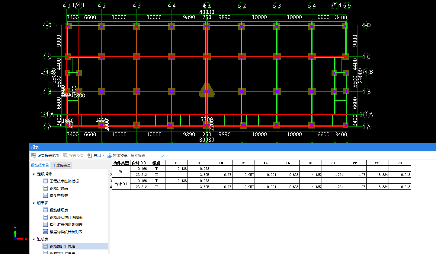Image resolution: width=436 pixels, height=254 pixels.
Task: Click in the 搜索报表 search field
Action: point(145,156)
